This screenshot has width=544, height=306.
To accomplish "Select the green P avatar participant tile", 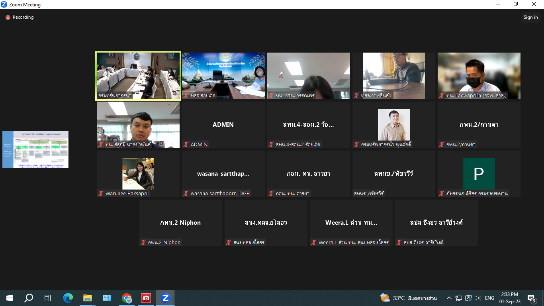I will [479, 174].
